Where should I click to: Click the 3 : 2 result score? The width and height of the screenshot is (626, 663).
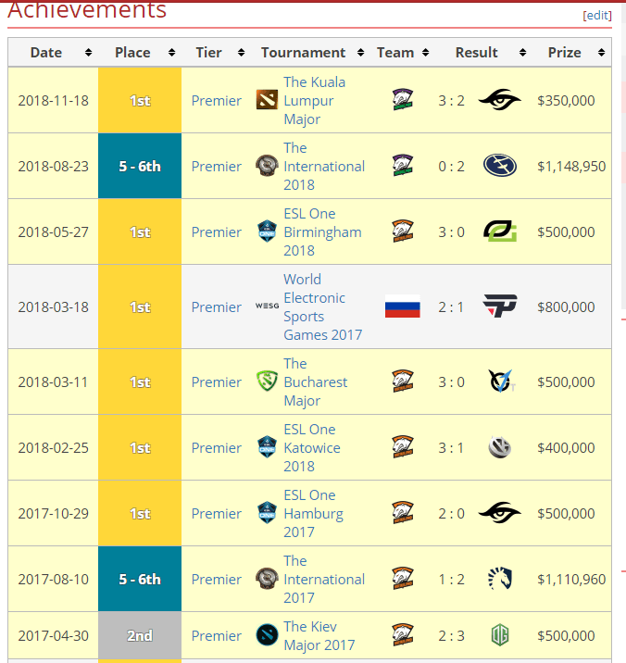(x=451, y=101)
